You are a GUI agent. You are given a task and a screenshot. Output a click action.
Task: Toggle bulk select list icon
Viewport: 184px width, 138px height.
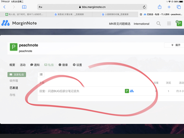coord(41,75)
